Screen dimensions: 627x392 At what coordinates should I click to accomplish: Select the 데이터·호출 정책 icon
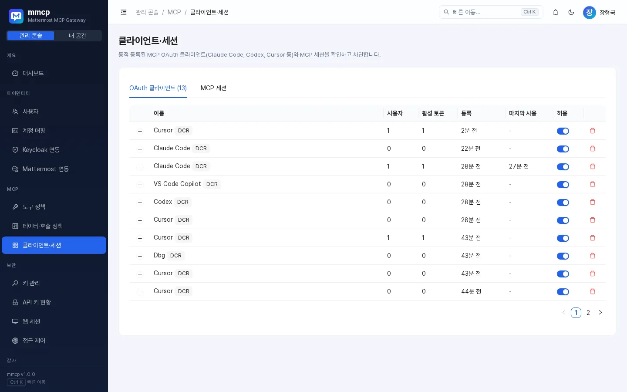15,226
